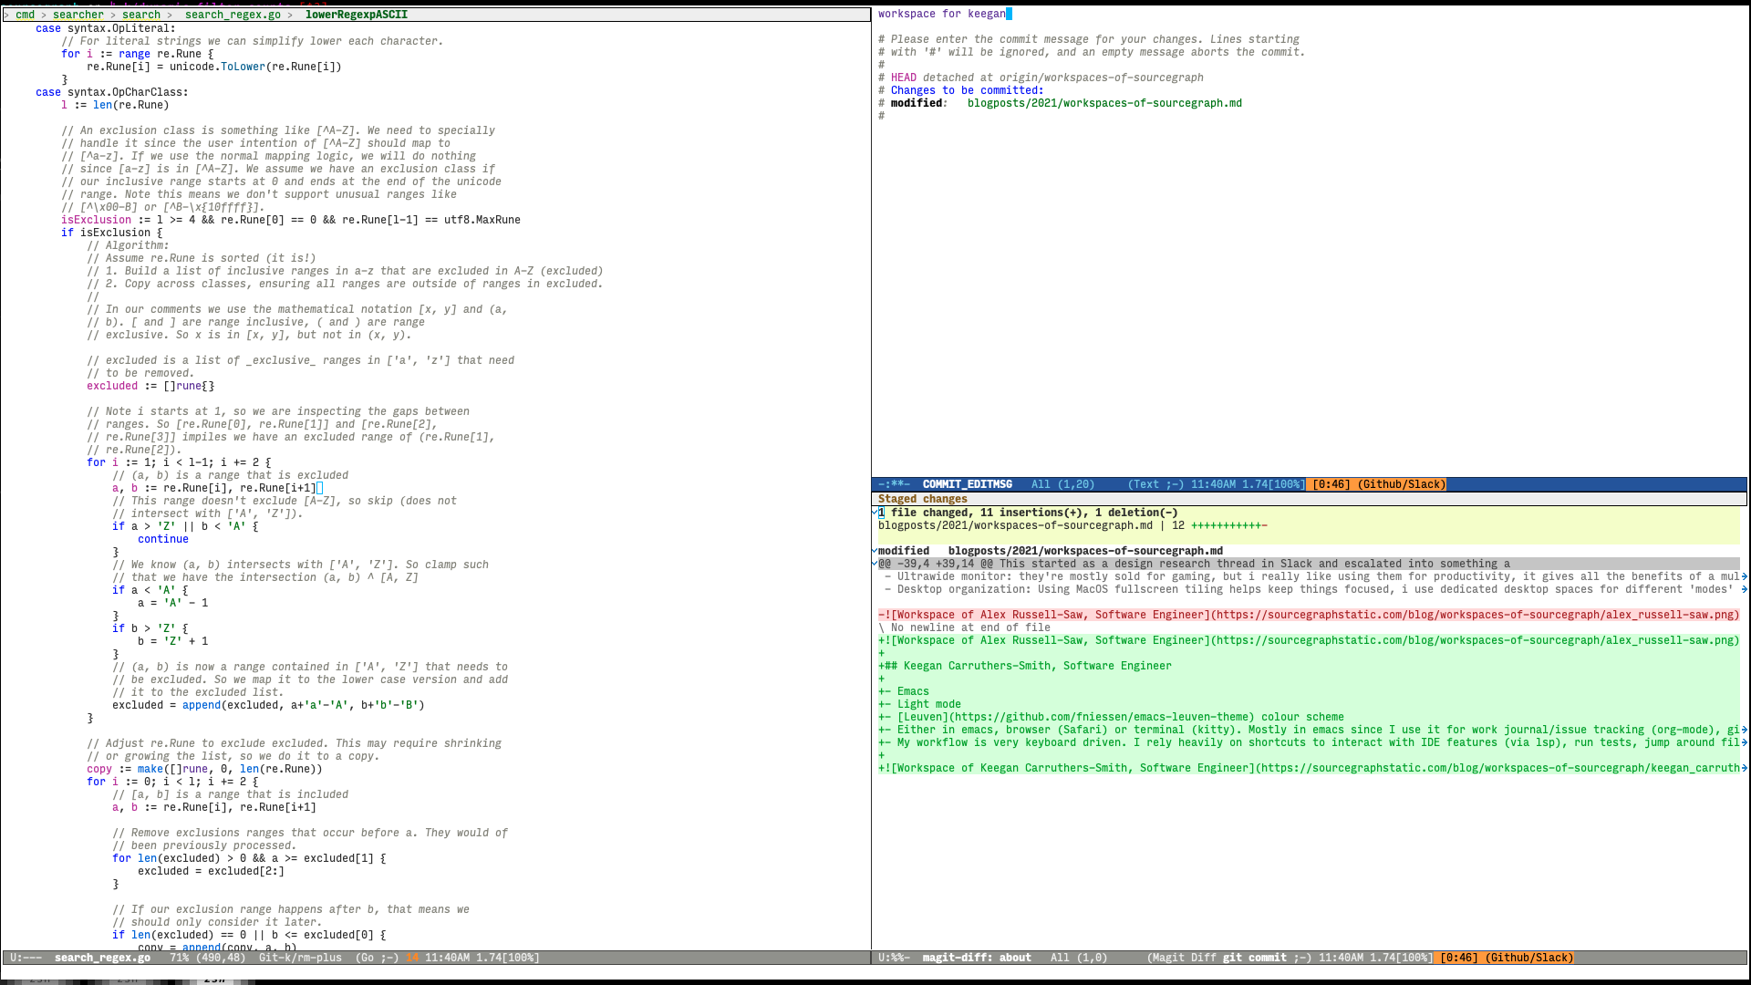Click the 'Staged changes' header line

click(x=1309, y=499)
